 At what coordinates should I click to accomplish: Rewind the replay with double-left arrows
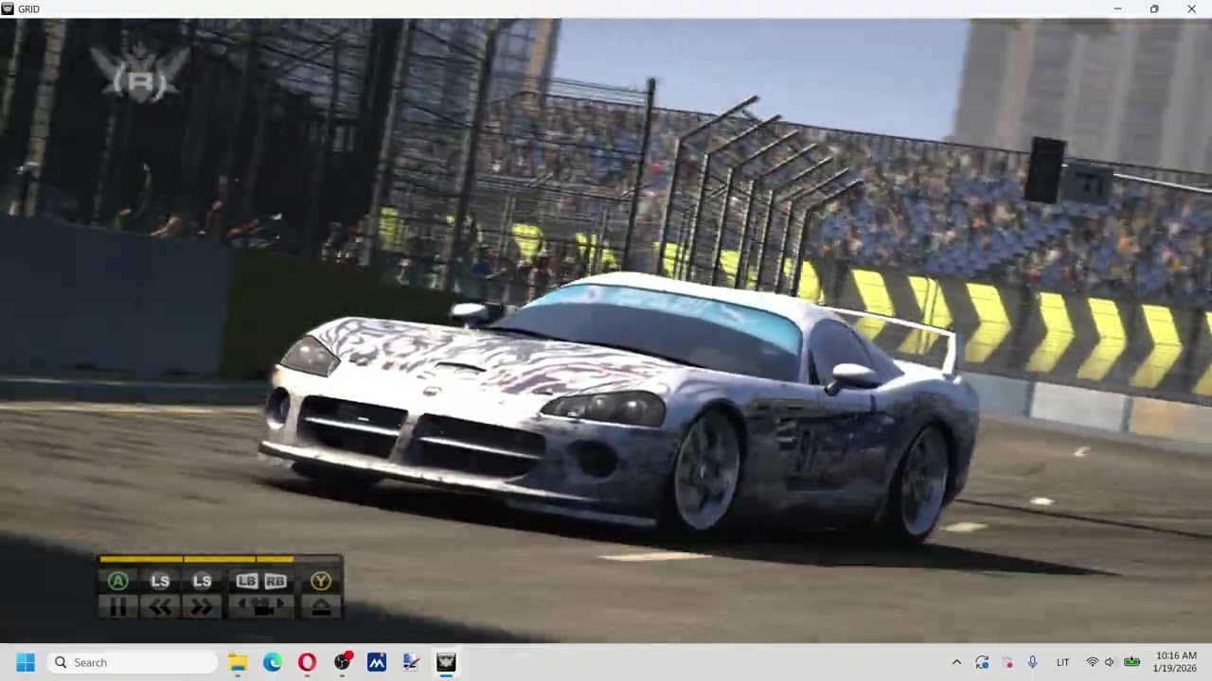(160, 607)
